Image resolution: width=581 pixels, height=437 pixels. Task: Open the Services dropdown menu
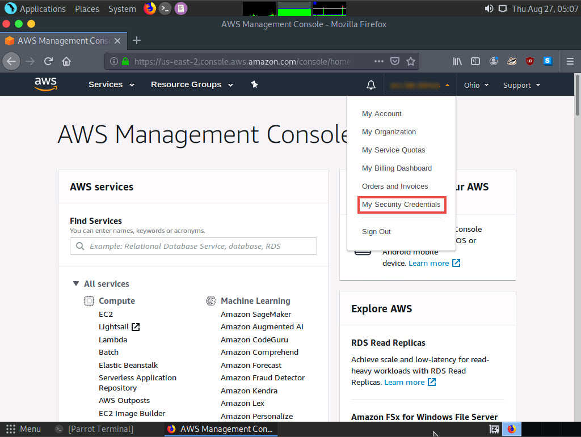[x=111, y=84]
